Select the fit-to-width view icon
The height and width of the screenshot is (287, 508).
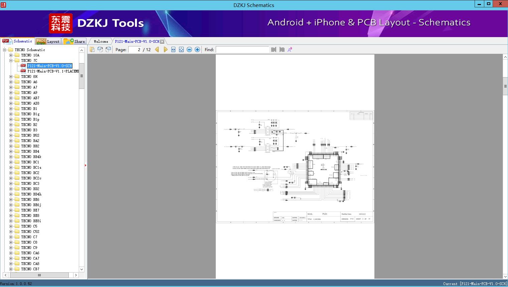click(x=173, y=49)
